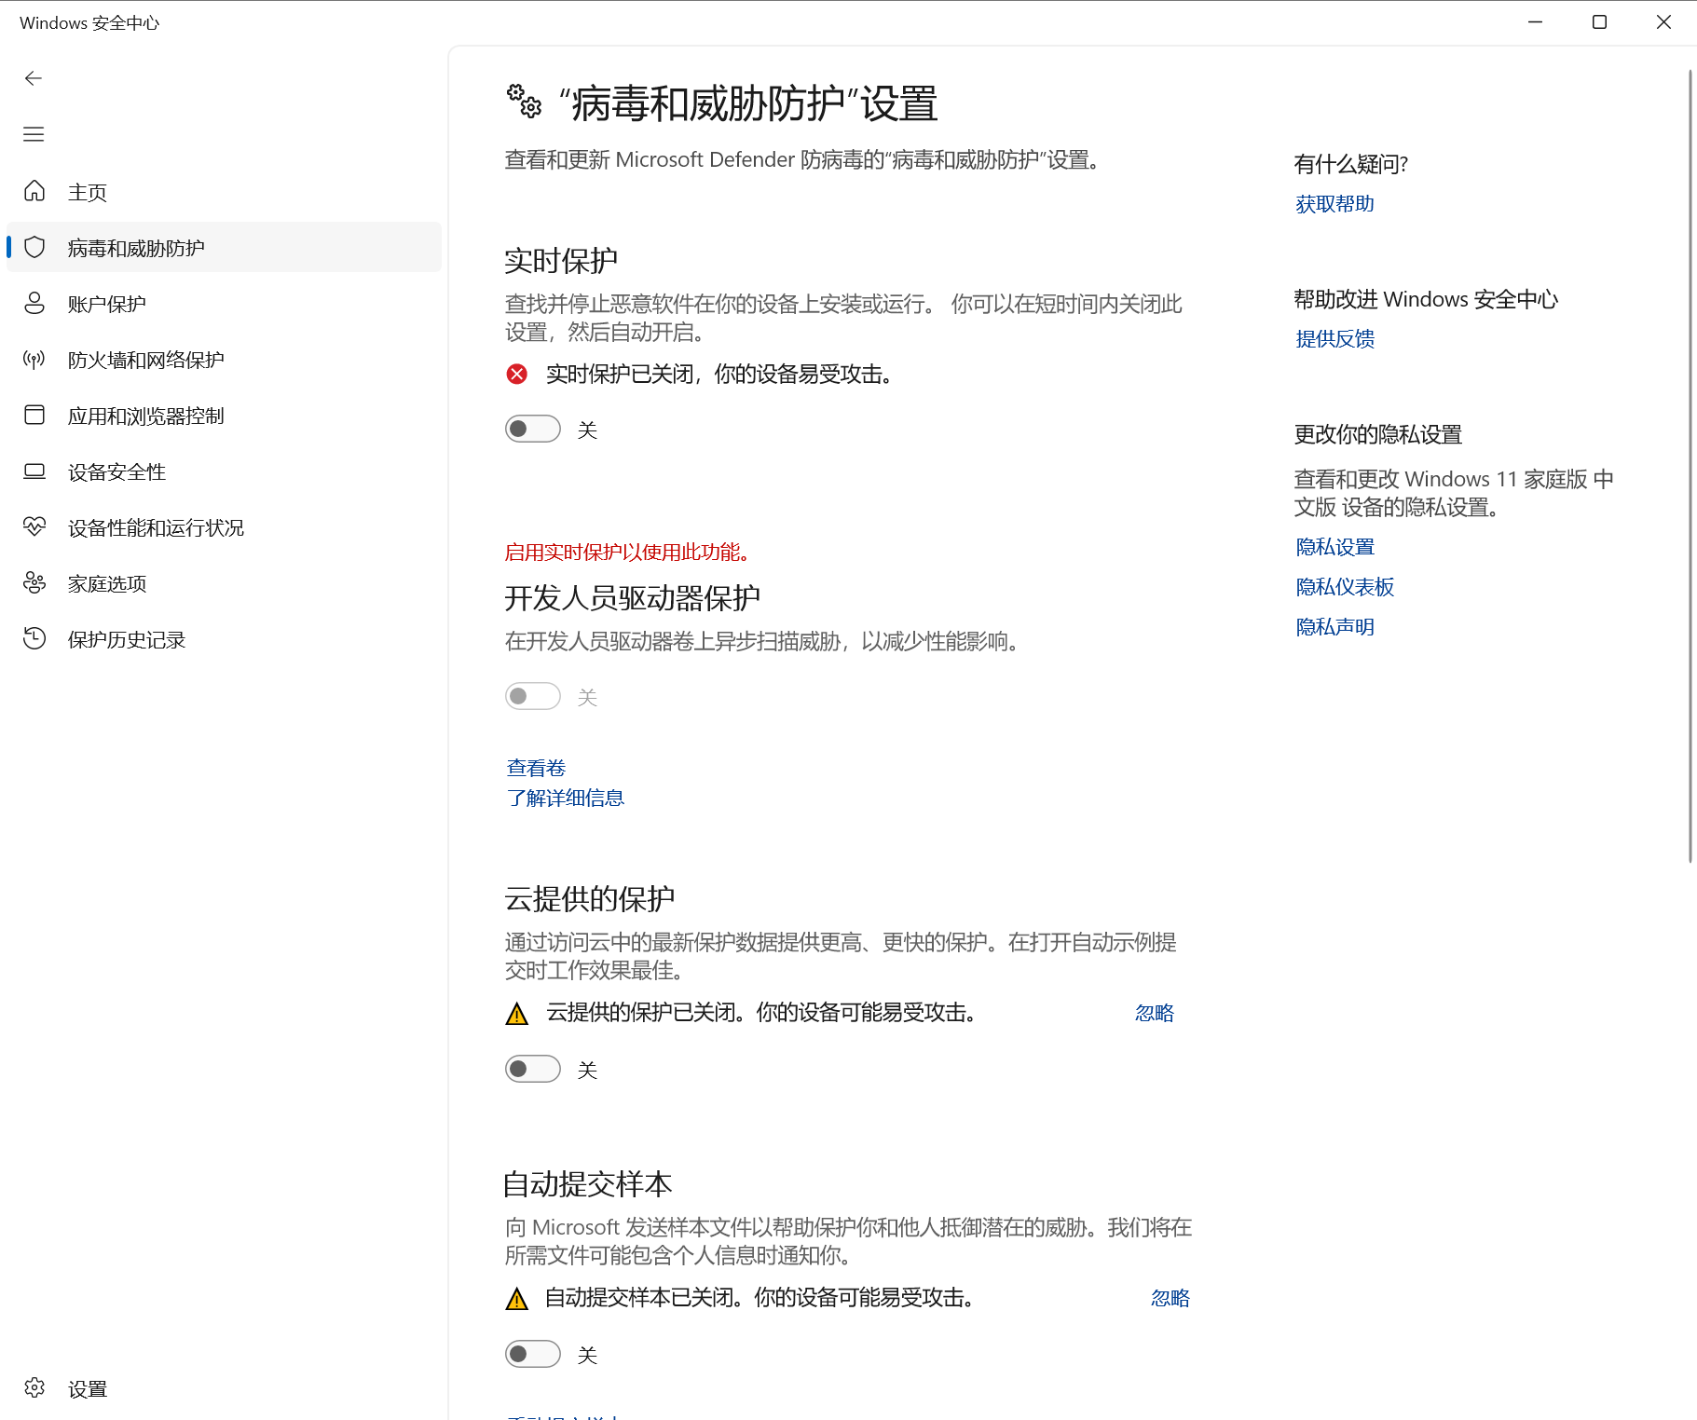Image resolution: width=1697 pixels, height=1420 pixels.
Task: Toggle the 开发人员驱动器保护 switch
Action: pyautogui.click(x=533, y=696)
